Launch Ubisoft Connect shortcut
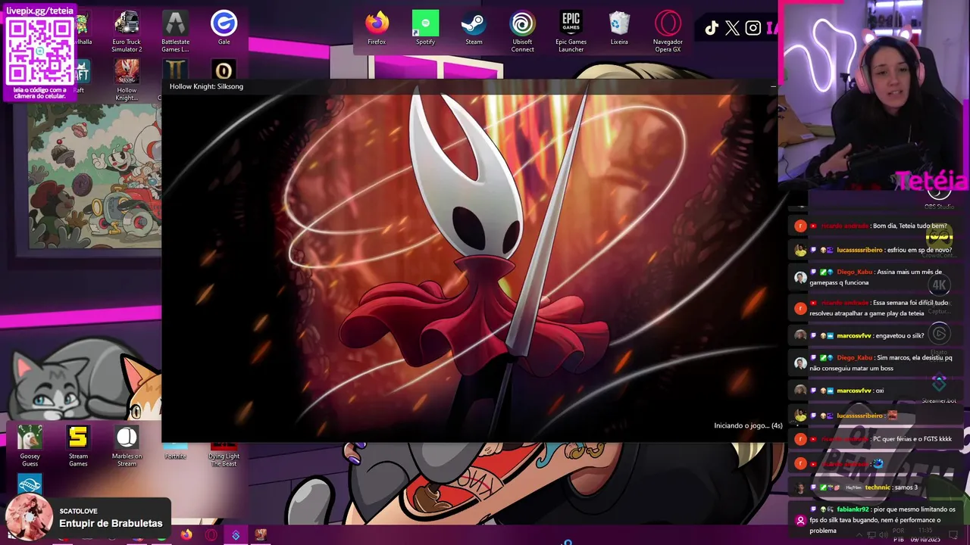The width and height of the screenshot is (970, 545). tap(522, 32)
